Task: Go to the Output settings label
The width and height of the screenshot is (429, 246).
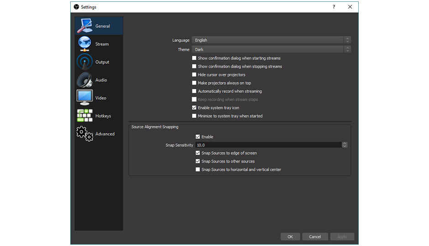Action: coord(102,62)
